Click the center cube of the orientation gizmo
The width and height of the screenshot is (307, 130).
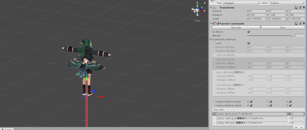(197, 10)
